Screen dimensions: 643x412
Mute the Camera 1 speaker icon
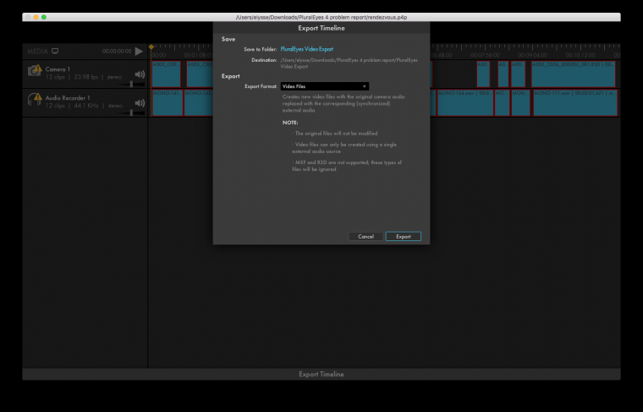[140, 74]
